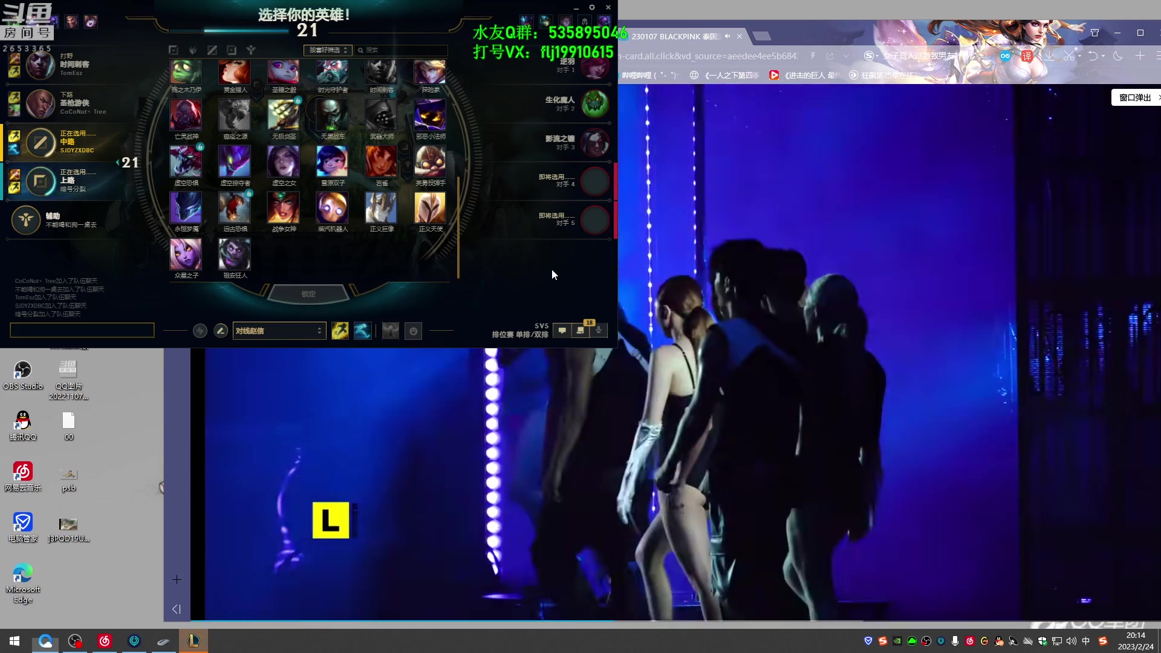The image size is (1161, 653).
Task: Change the Ghost summoner spell
Action: [x=362, y=331]
